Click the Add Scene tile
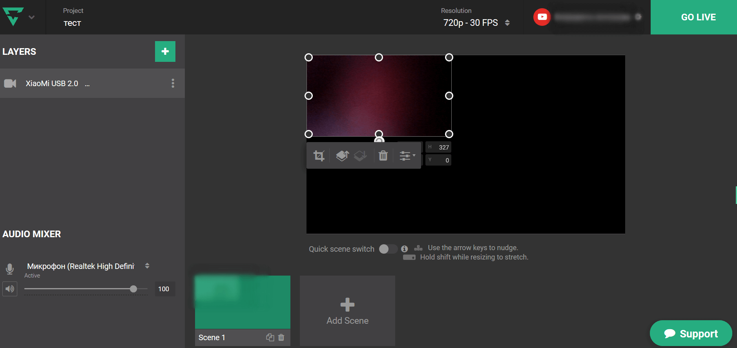737x348 pixels. coord(347,311)
